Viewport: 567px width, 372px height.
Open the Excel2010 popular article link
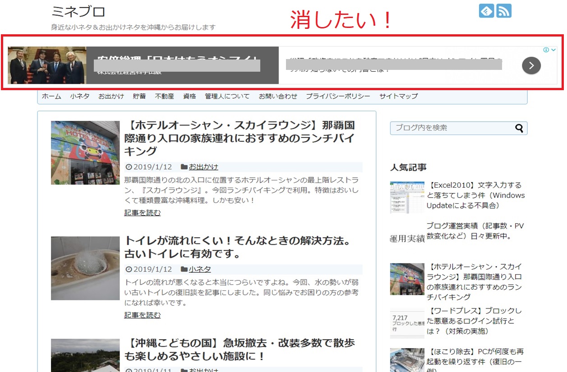pos(476,195)
